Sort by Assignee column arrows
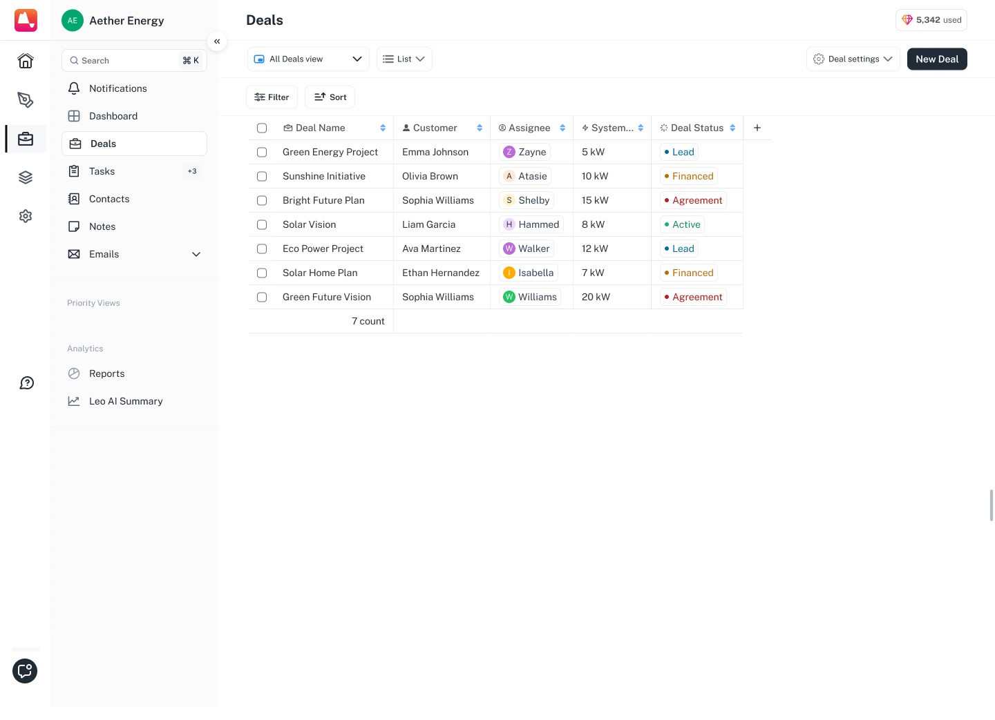 point(562,128)
